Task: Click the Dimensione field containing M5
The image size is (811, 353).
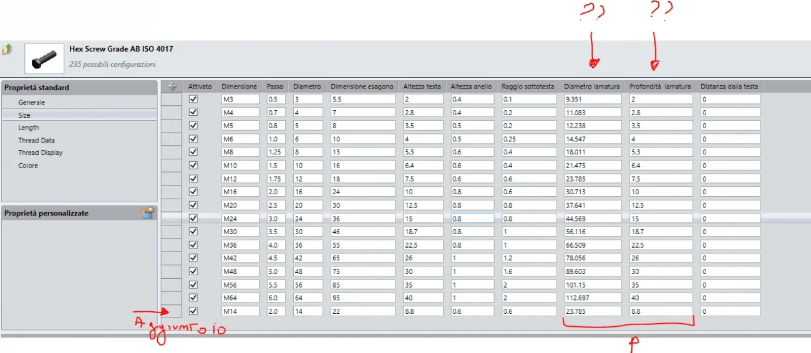Action: point(240,125)
